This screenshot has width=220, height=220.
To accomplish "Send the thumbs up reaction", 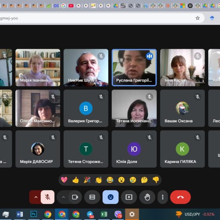I will point(76,180).
